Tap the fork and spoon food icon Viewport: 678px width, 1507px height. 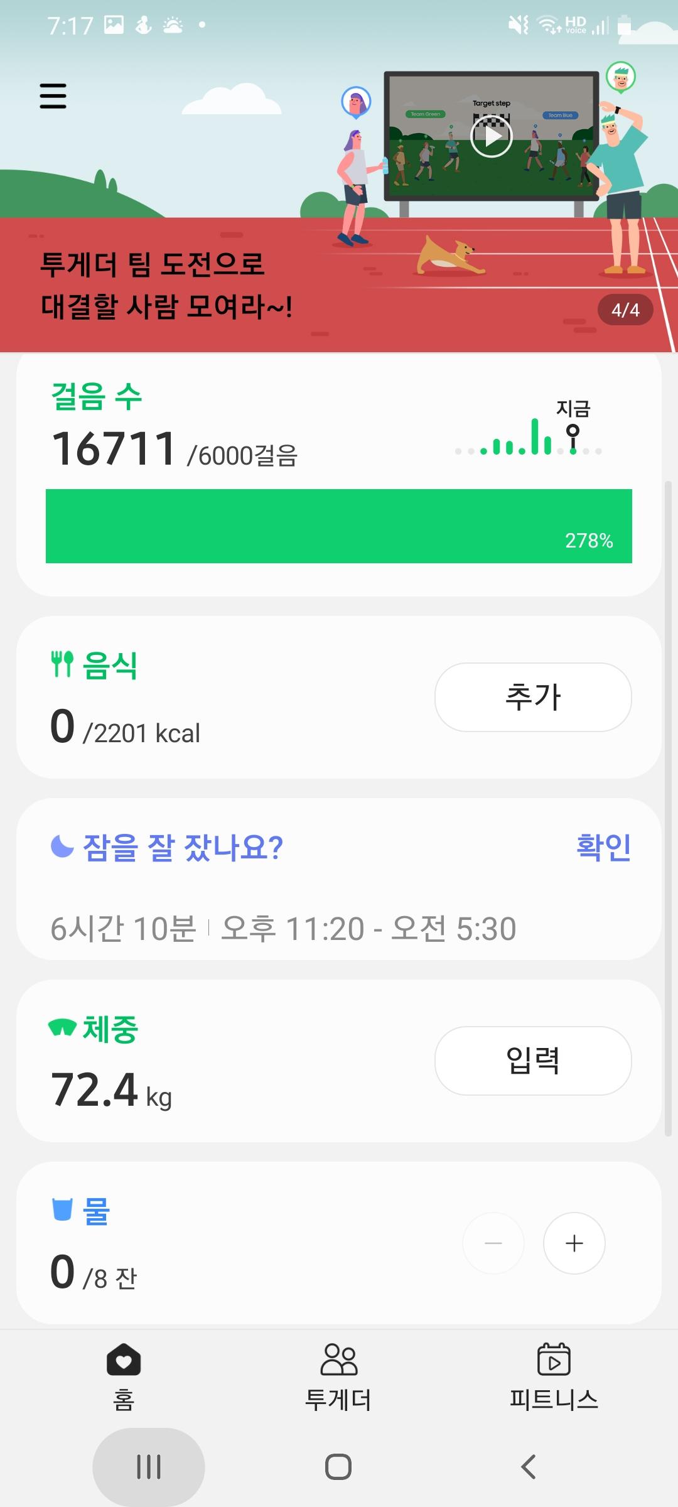(62, 664)
